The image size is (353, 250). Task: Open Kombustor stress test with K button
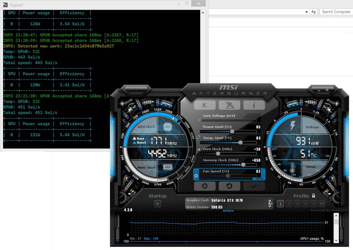coord(205,105)
